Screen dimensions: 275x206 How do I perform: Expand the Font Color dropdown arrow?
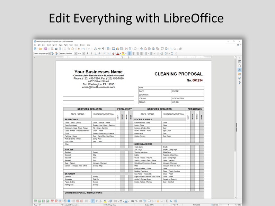point(121,54)
